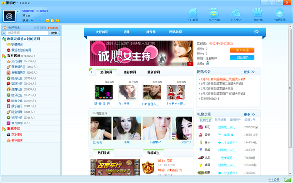Click the 代理登录 arrow icon
The height and width of the screenshot is (183, 293).
pyautogui.click(x=280, y=13)
